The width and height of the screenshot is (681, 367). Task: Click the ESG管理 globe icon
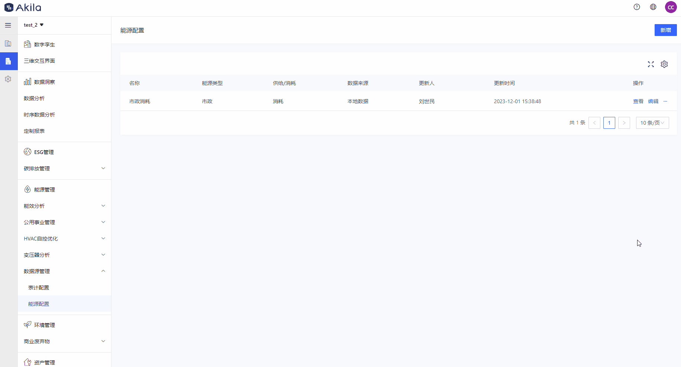27,152
